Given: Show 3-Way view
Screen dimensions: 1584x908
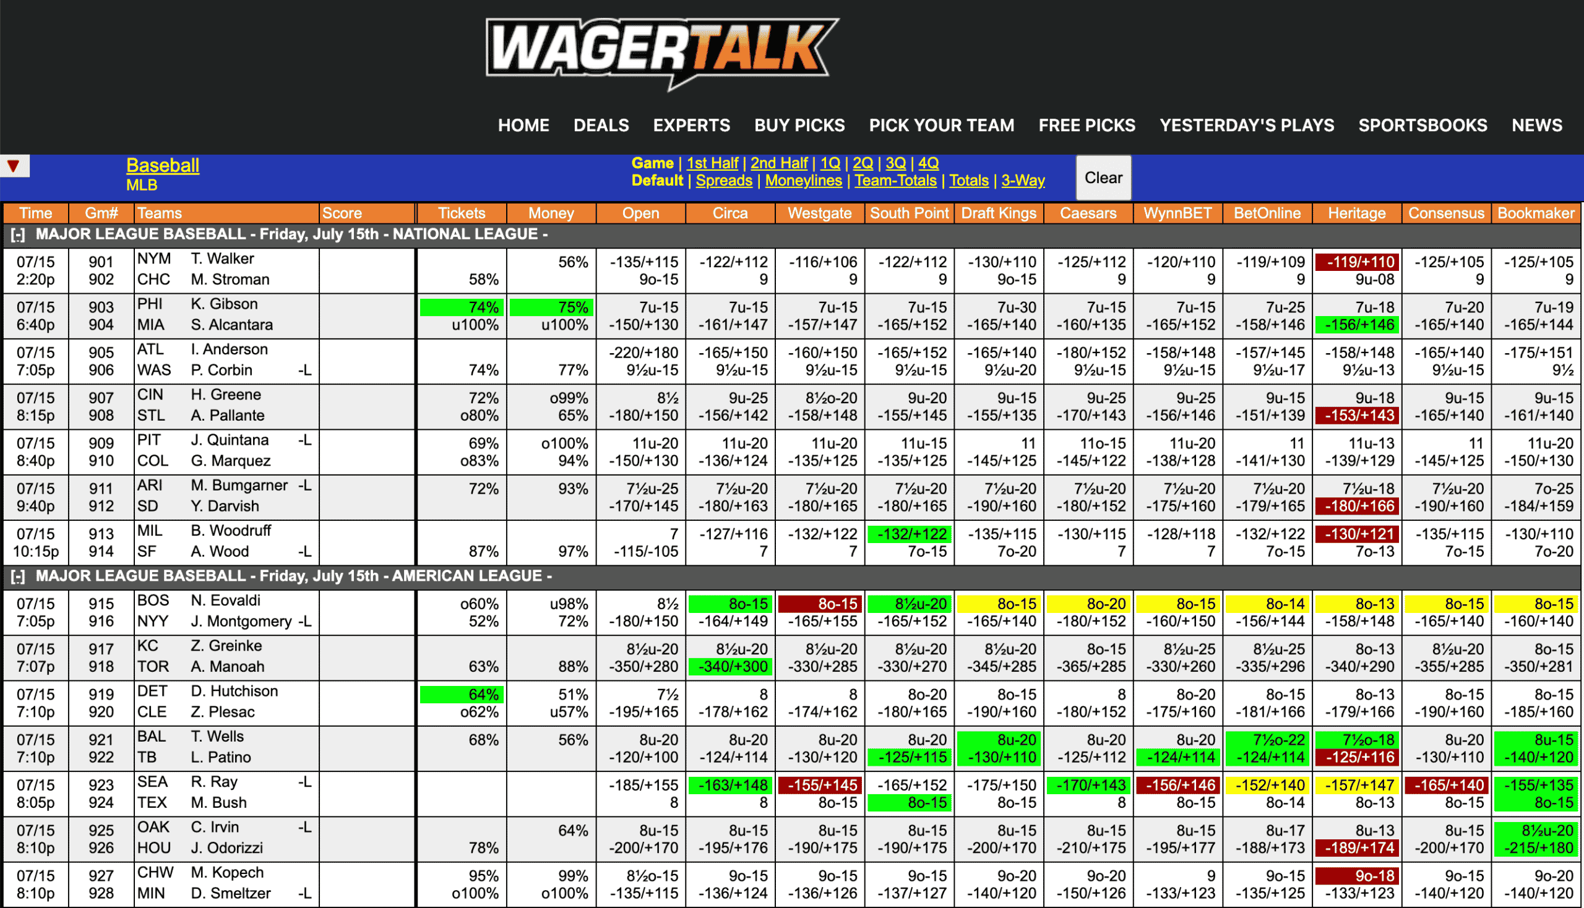Looking at the screenshot, I should (x=1023, y=180).
